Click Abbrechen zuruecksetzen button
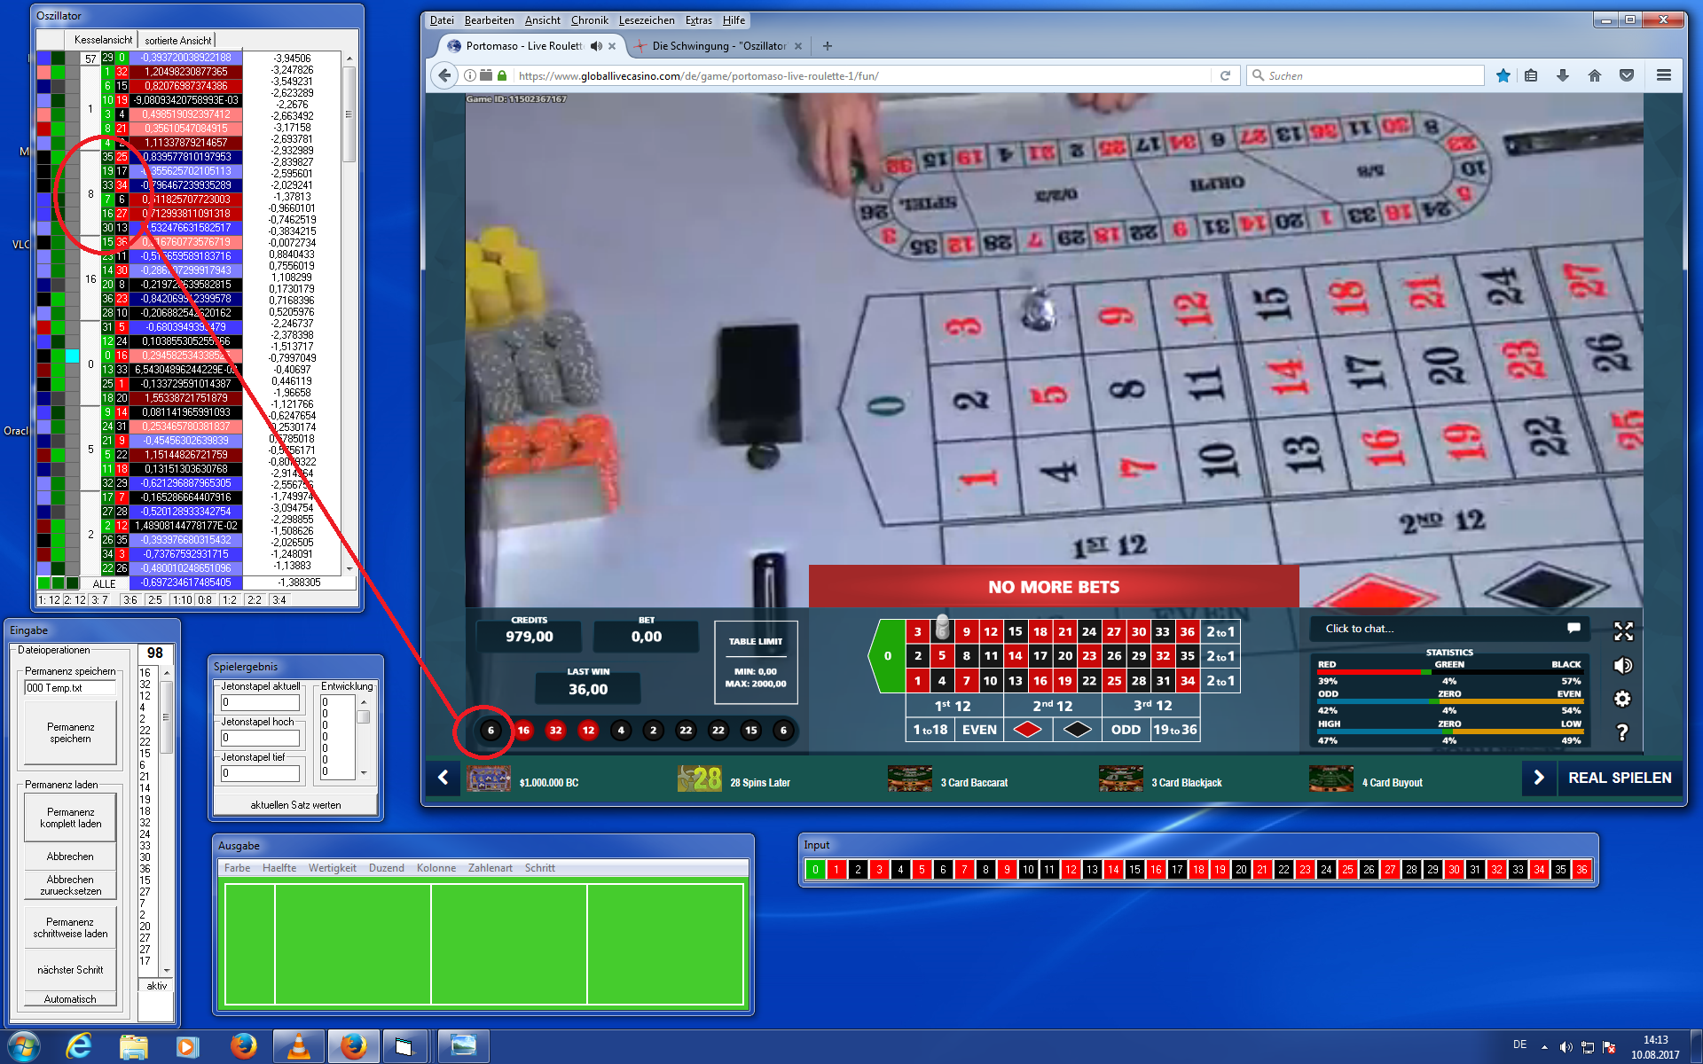The image size is (1703, 1064). pyautogui.click(x=70, y=885)
